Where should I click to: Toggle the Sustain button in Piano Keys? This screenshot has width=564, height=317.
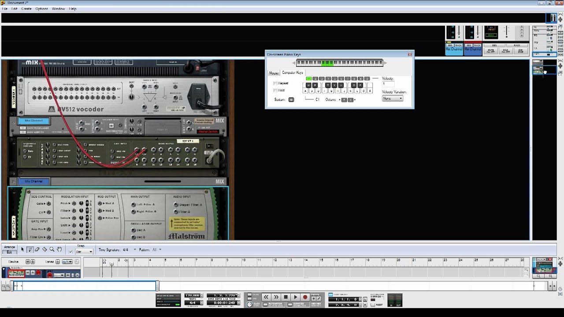pyautogui.click(x=291, y=100)
